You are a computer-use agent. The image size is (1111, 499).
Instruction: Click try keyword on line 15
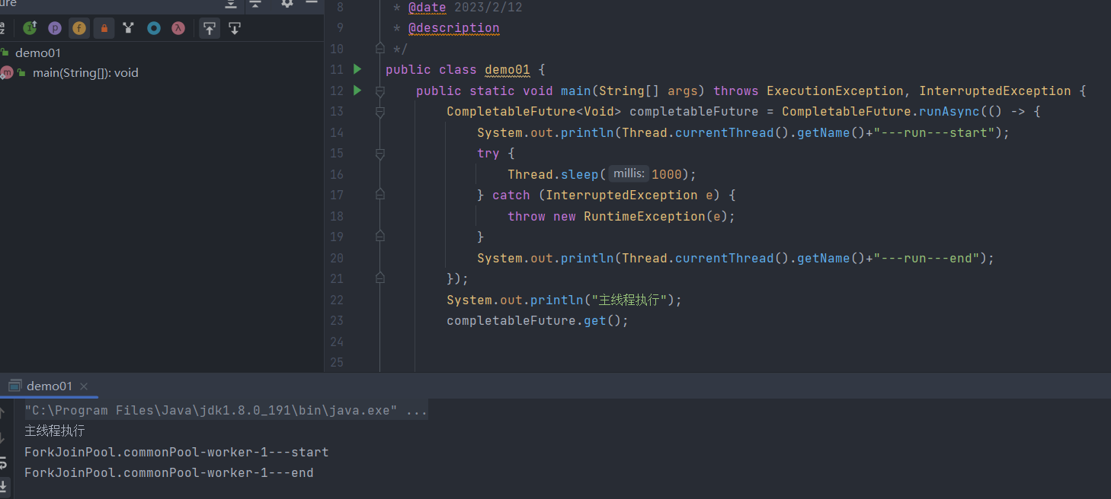pos(488,154)
